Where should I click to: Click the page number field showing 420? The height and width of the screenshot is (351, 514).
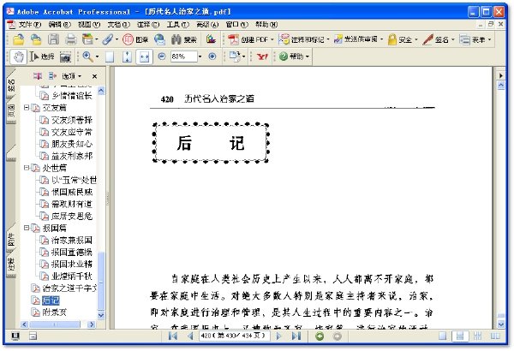[x=235, y=336]
